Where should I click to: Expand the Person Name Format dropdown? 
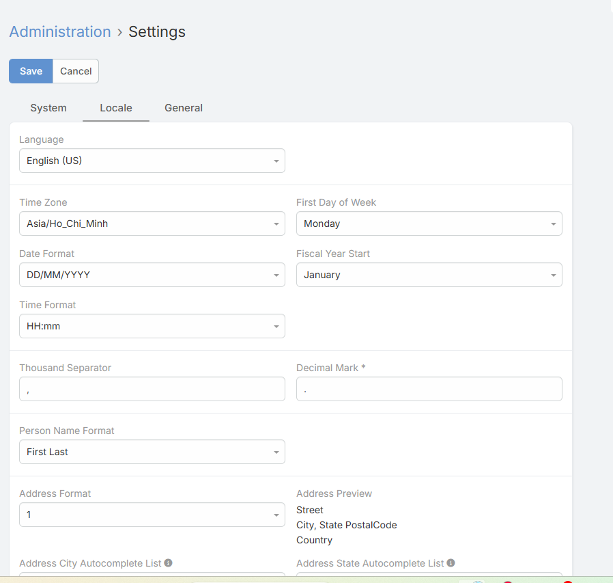(152, 452)
